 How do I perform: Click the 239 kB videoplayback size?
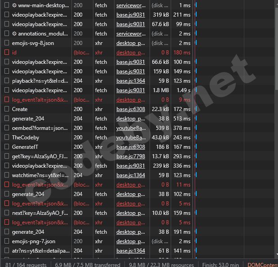coord(161,166)
